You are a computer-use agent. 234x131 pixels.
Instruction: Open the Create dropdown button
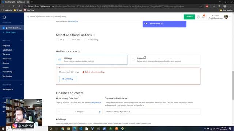pyautogui.click(x=189, y=17)
